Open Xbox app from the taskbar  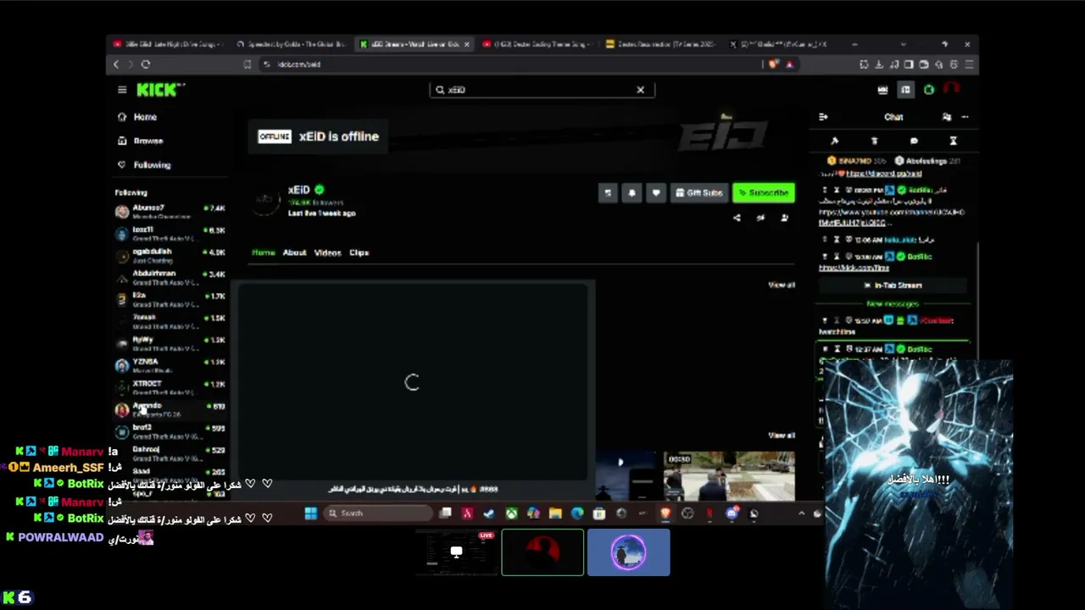pyautogui.click(x=511, y=513)
